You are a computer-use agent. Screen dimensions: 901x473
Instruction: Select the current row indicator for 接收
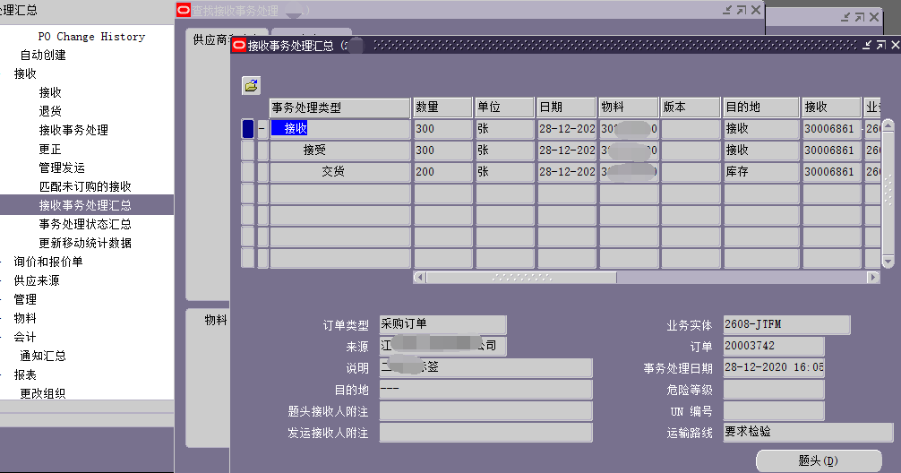[248, 129]
